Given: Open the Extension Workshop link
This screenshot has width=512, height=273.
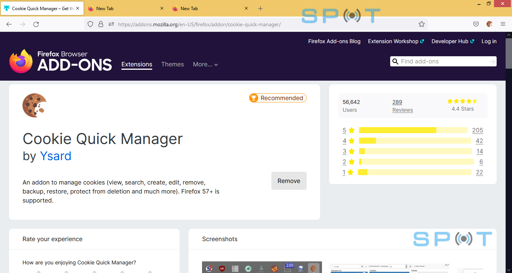Looking at the screenshot, I should [396, 41].
